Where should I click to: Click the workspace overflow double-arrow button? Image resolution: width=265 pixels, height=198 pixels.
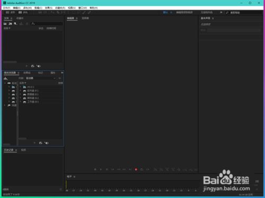tap(221, 12)
